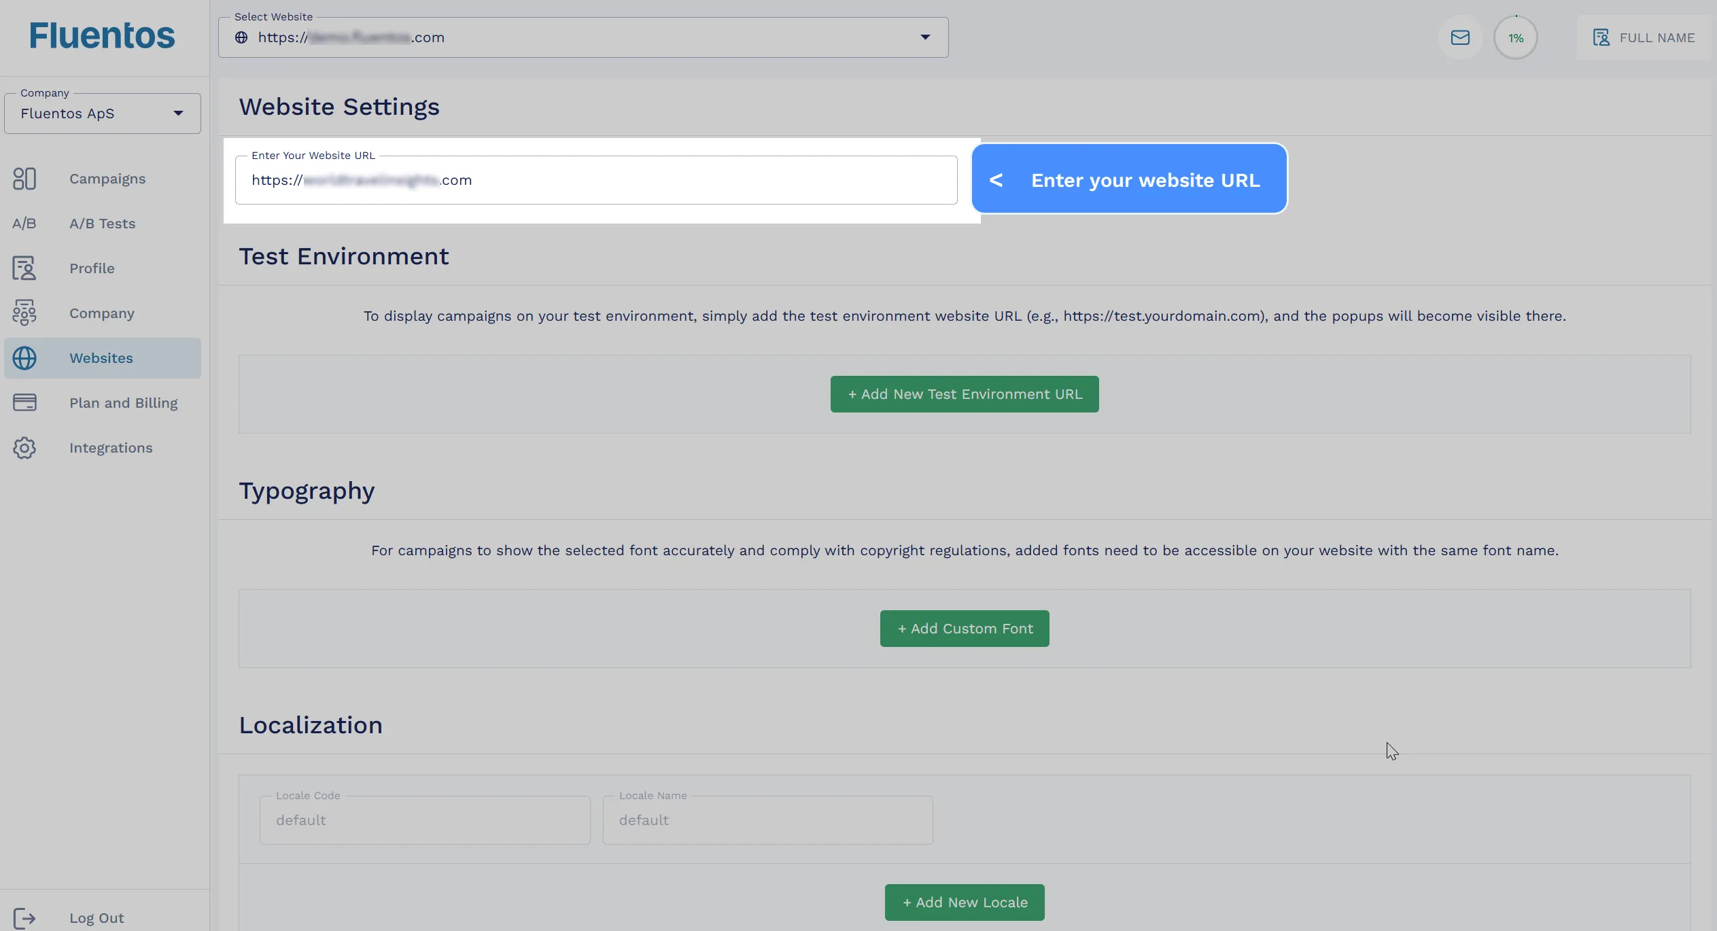This screenshot has width=1717, height=931.
Task: Click the Websites globe icon
Action: click(24, 358)
